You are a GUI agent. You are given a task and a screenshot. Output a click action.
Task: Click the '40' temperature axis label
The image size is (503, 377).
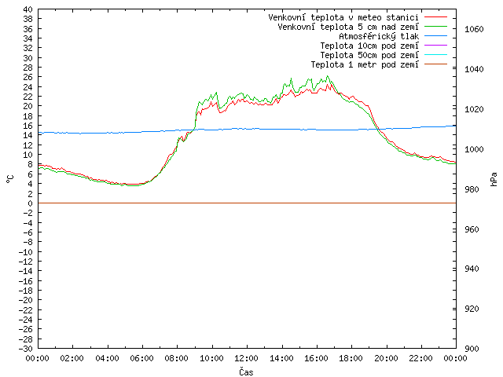[28, 9]
